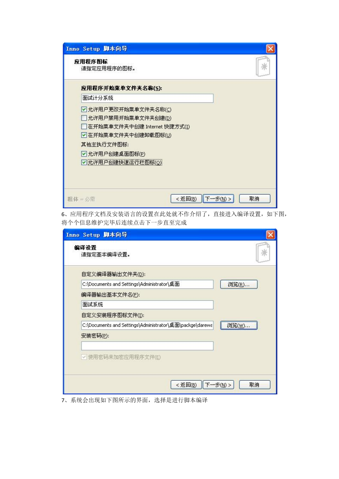Click the start menu folder name field
Image resolution: width=339 pixels, height=479 pixels.
(147, 98)
